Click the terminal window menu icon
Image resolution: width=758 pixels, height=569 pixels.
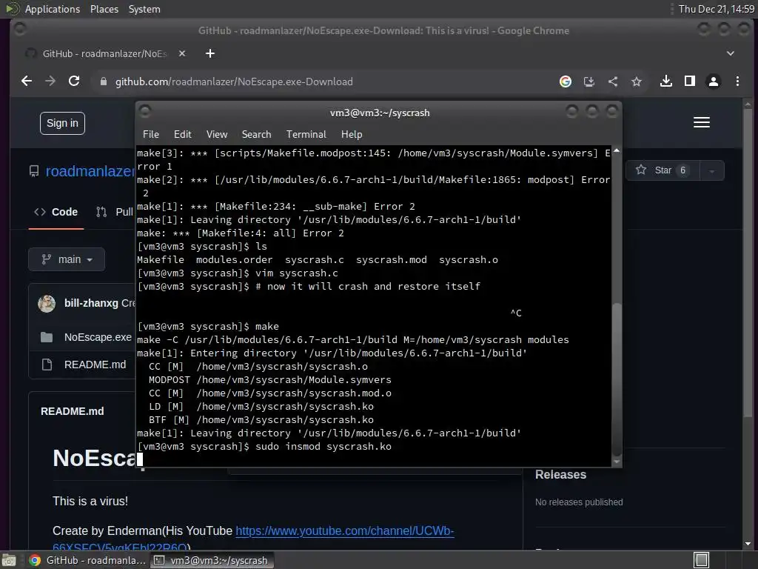pos(144,112)
